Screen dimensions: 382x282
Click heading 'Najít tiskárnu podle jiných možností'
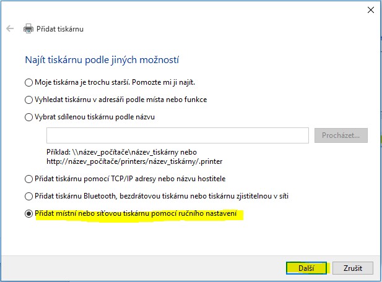coord(102,60)
